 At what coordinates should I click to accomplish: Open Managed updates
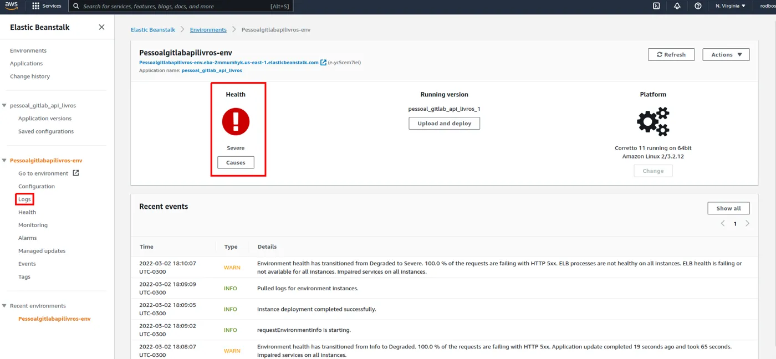click(x=42, y=251)
